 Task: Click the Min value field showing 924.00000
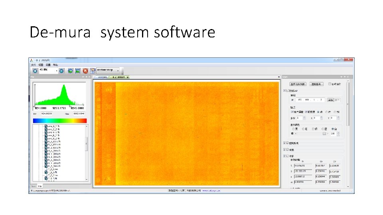click(x=47, y=113)
